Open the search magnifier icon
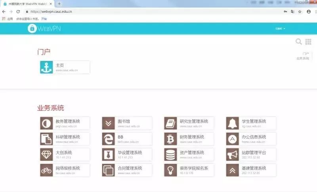Viewport: 317px width, 192px height. coord(299,42)
